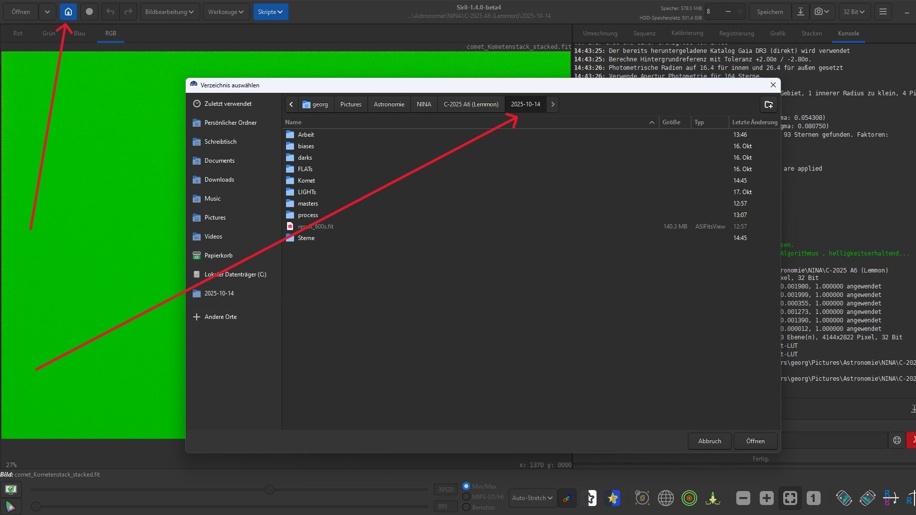This screenshot has height=515, width=916.
Task: Switch to the Registrierung tab
Action: [x=736, y=33]
